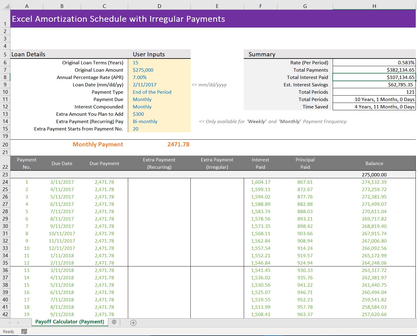Click Rate per period value 0.583%
Screen dimensions: 417x336
click(x=374, y=62)
